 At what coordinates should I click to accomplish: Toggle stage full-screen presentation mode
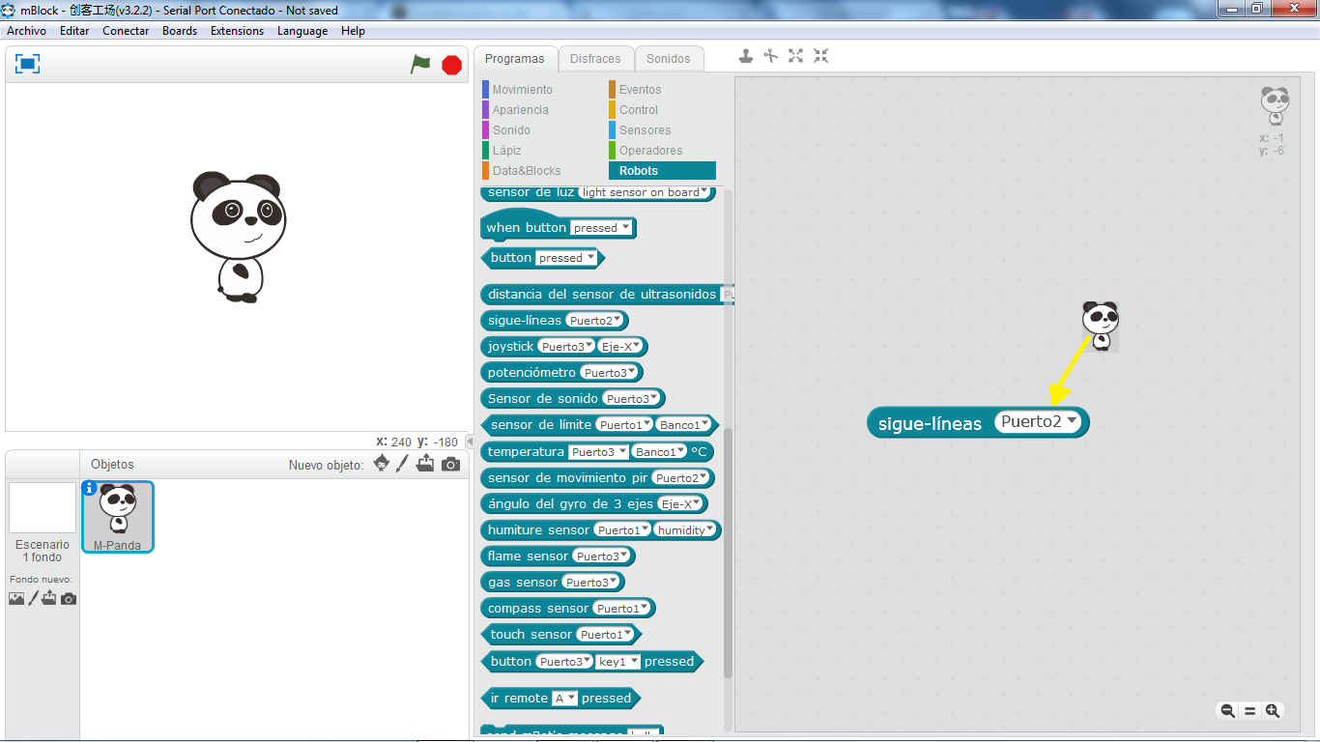click(28, 64)
